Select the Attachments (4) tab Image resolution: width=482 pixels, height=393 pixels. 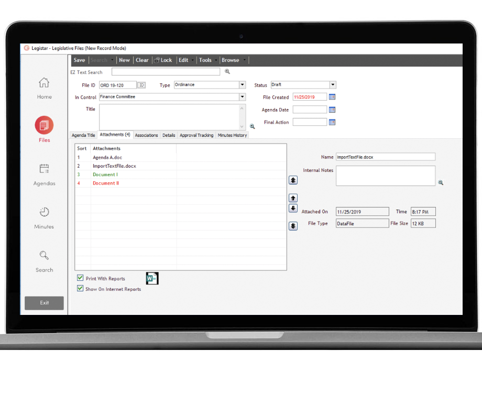click(x=115, y=135)
